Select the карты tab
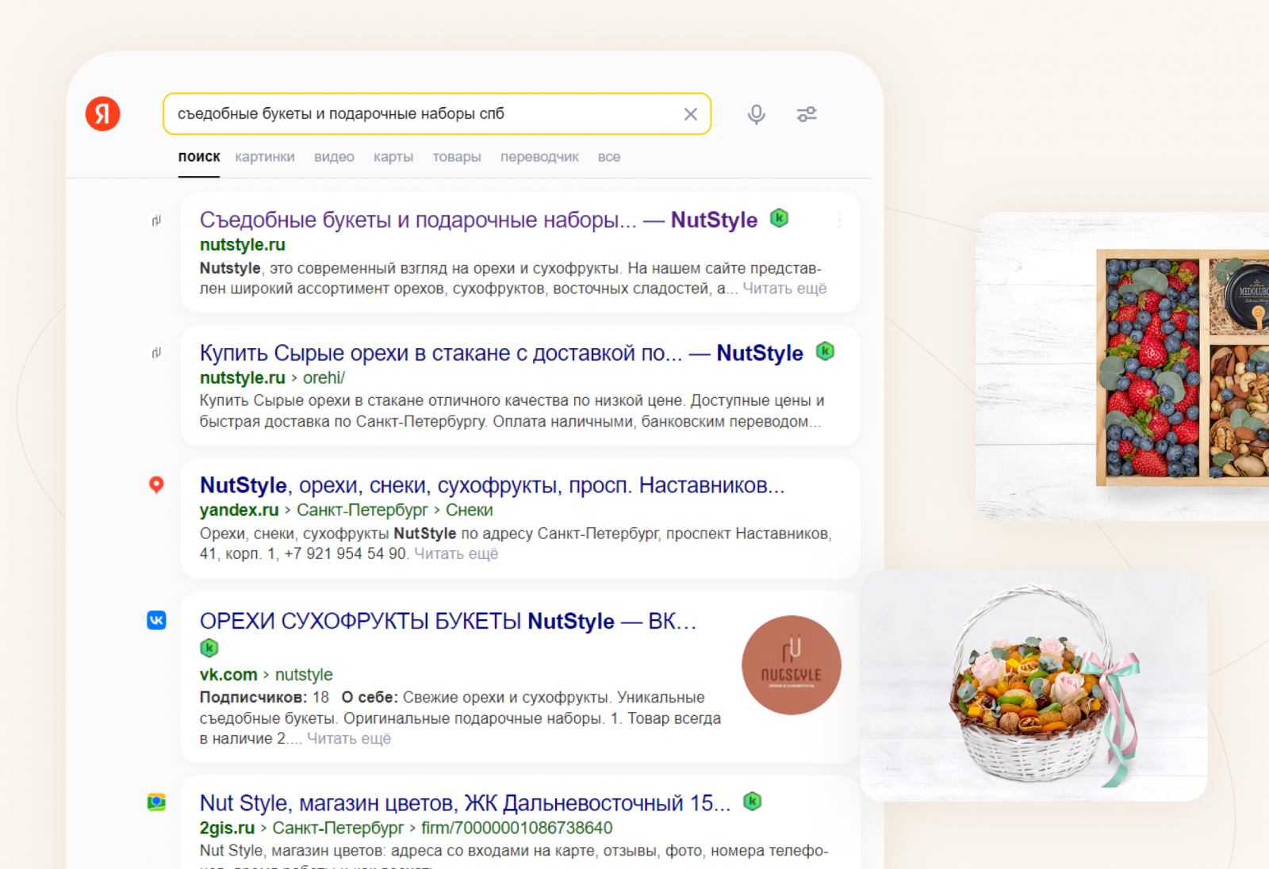This screenshot has height=869, width=1269. 393,157
